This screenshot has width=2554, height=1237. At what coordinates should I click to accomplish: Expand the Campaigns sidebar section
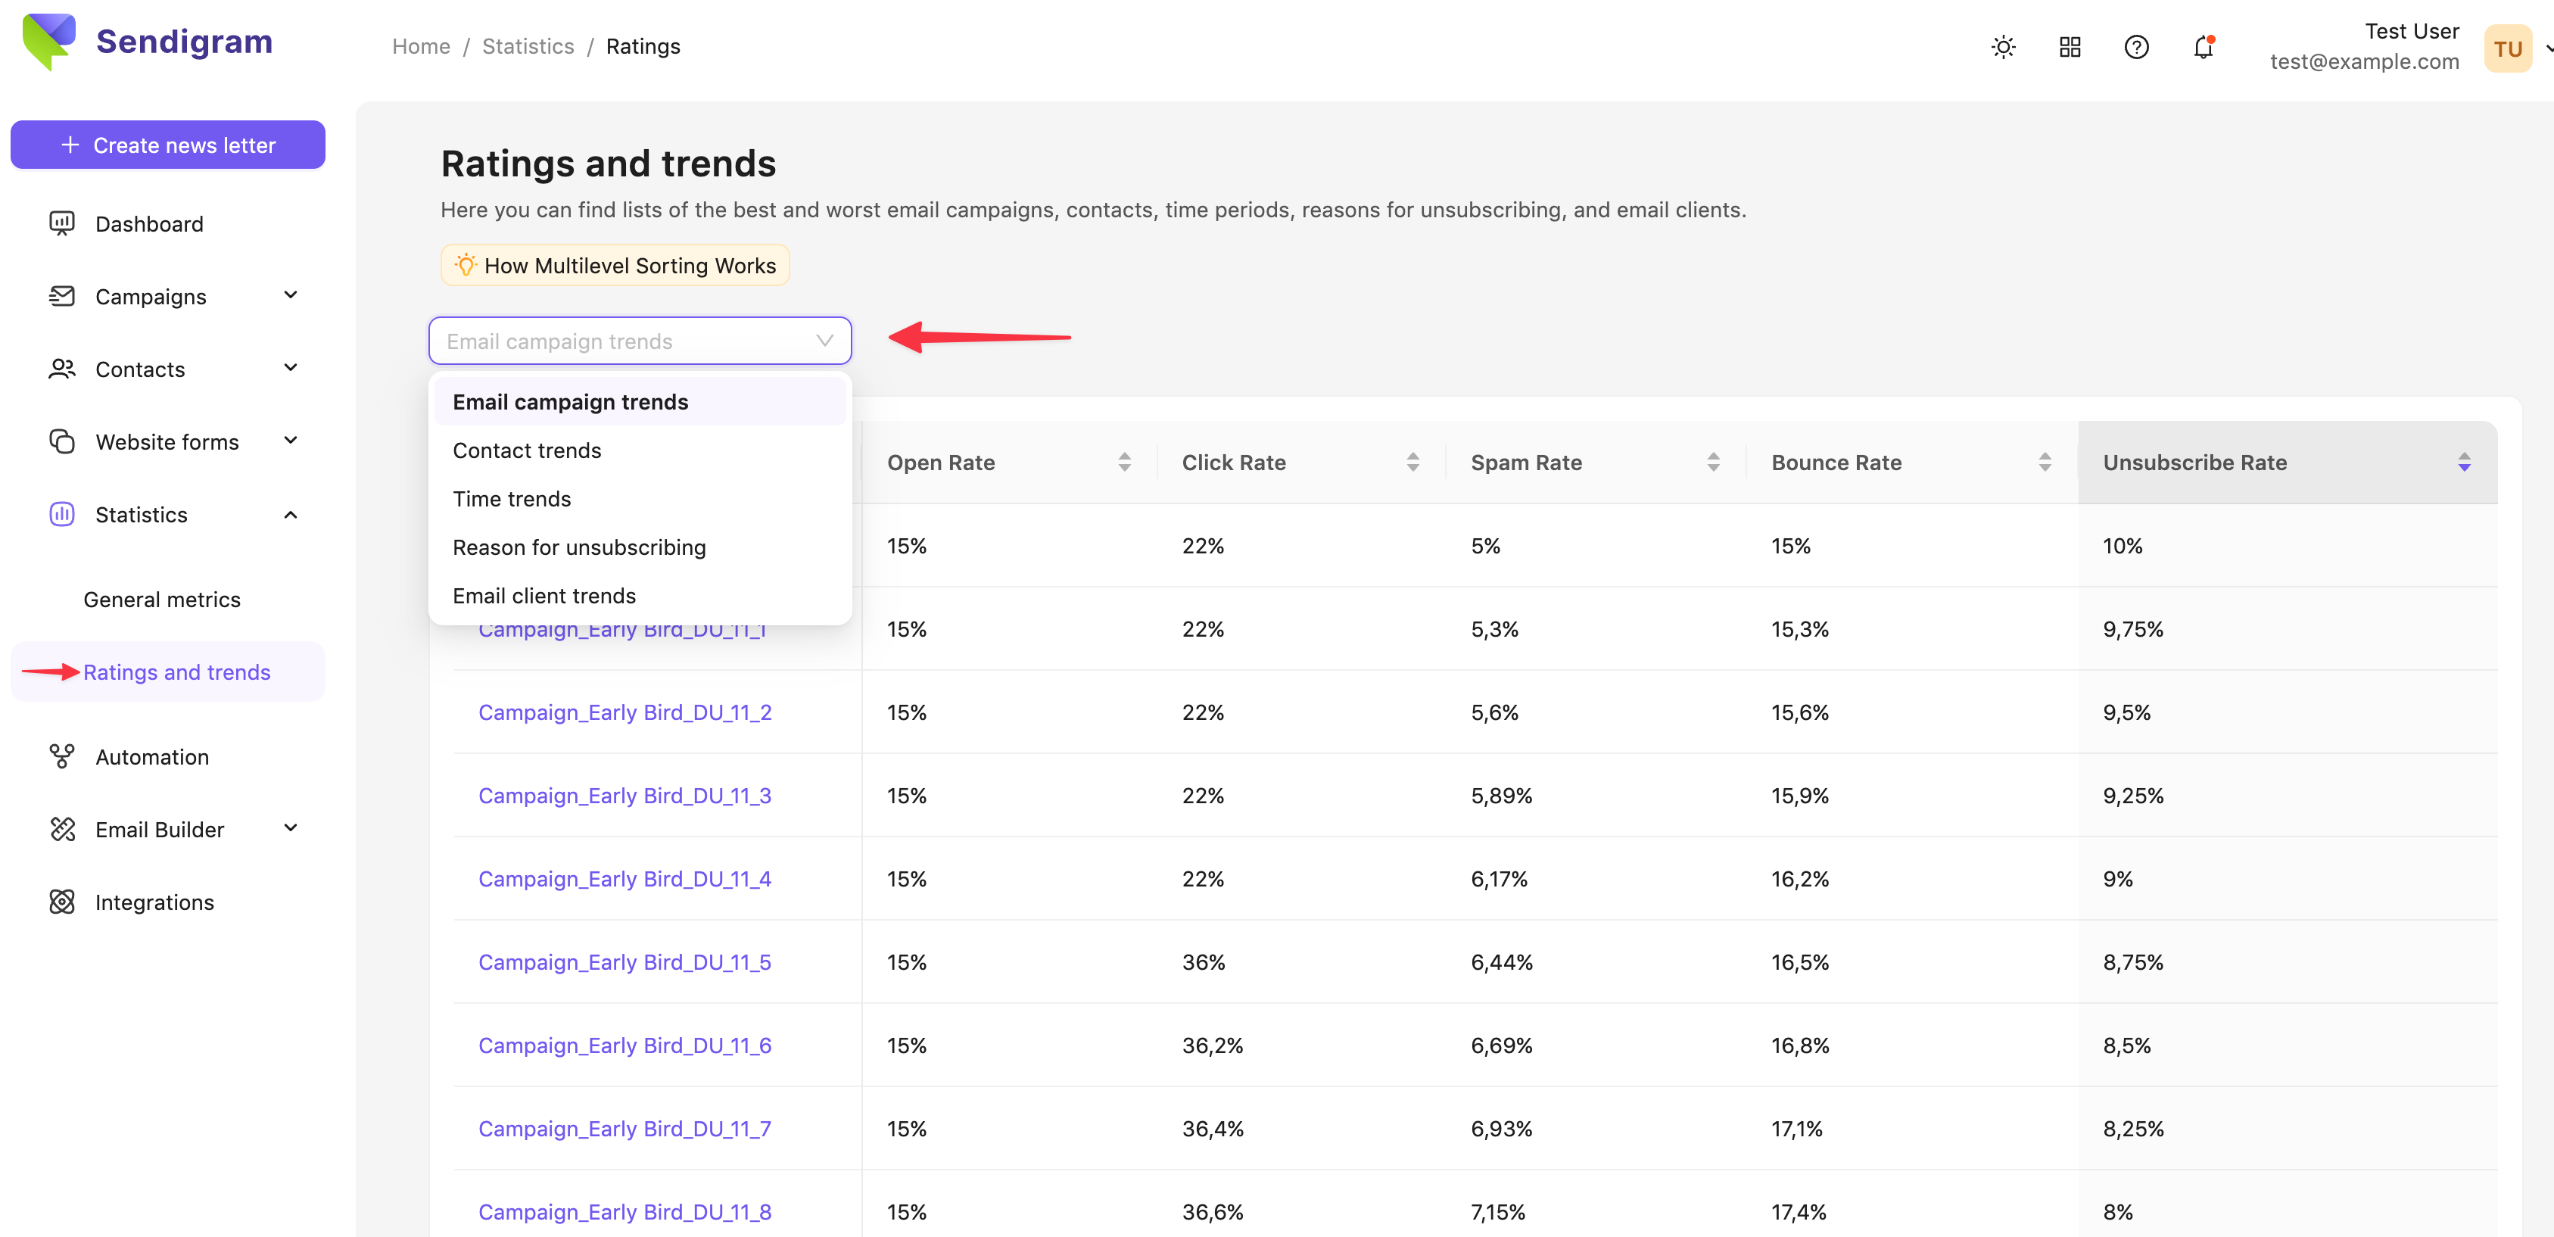point(289,295)
